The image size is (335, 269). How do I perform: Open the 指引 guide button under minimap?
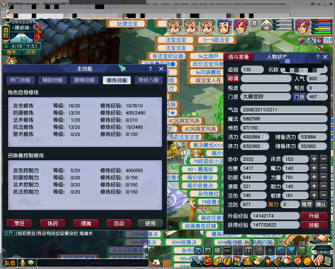point(12,52)
